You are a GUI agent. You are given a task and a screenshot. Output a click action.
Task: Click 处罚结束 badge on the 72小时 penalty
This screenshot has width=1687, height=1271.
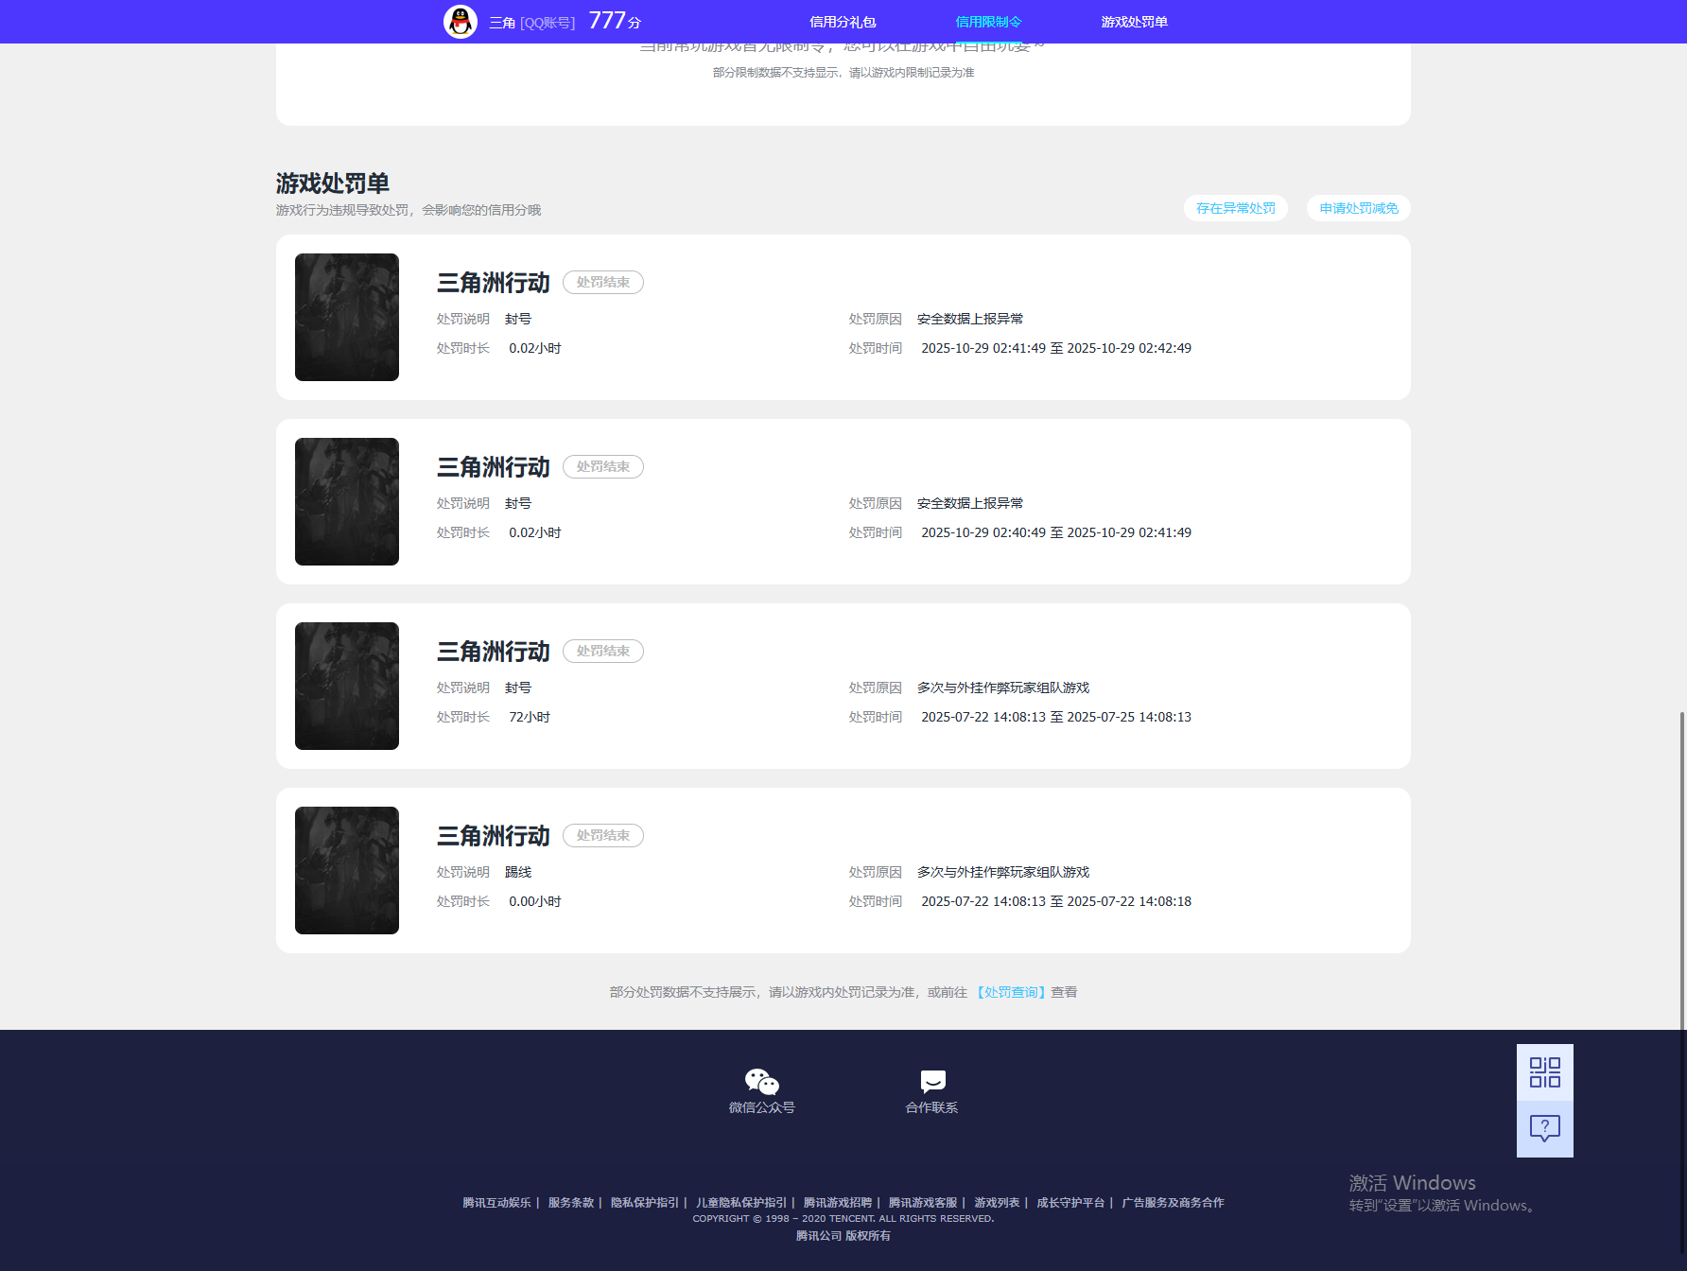(x=603, y=651)
